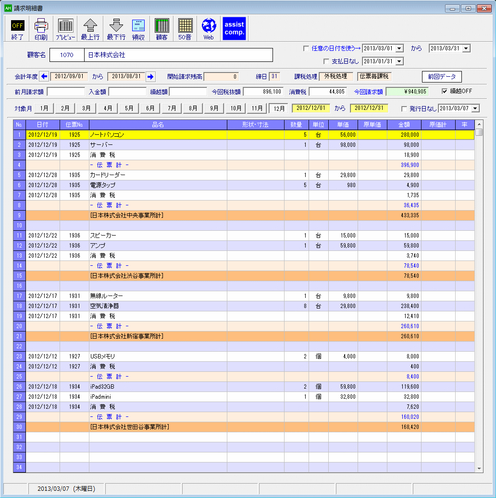This screenshot has width=496, height=498.
Task: Uncheck the 繰越OFF checkbox
Action: click(445, 92)
